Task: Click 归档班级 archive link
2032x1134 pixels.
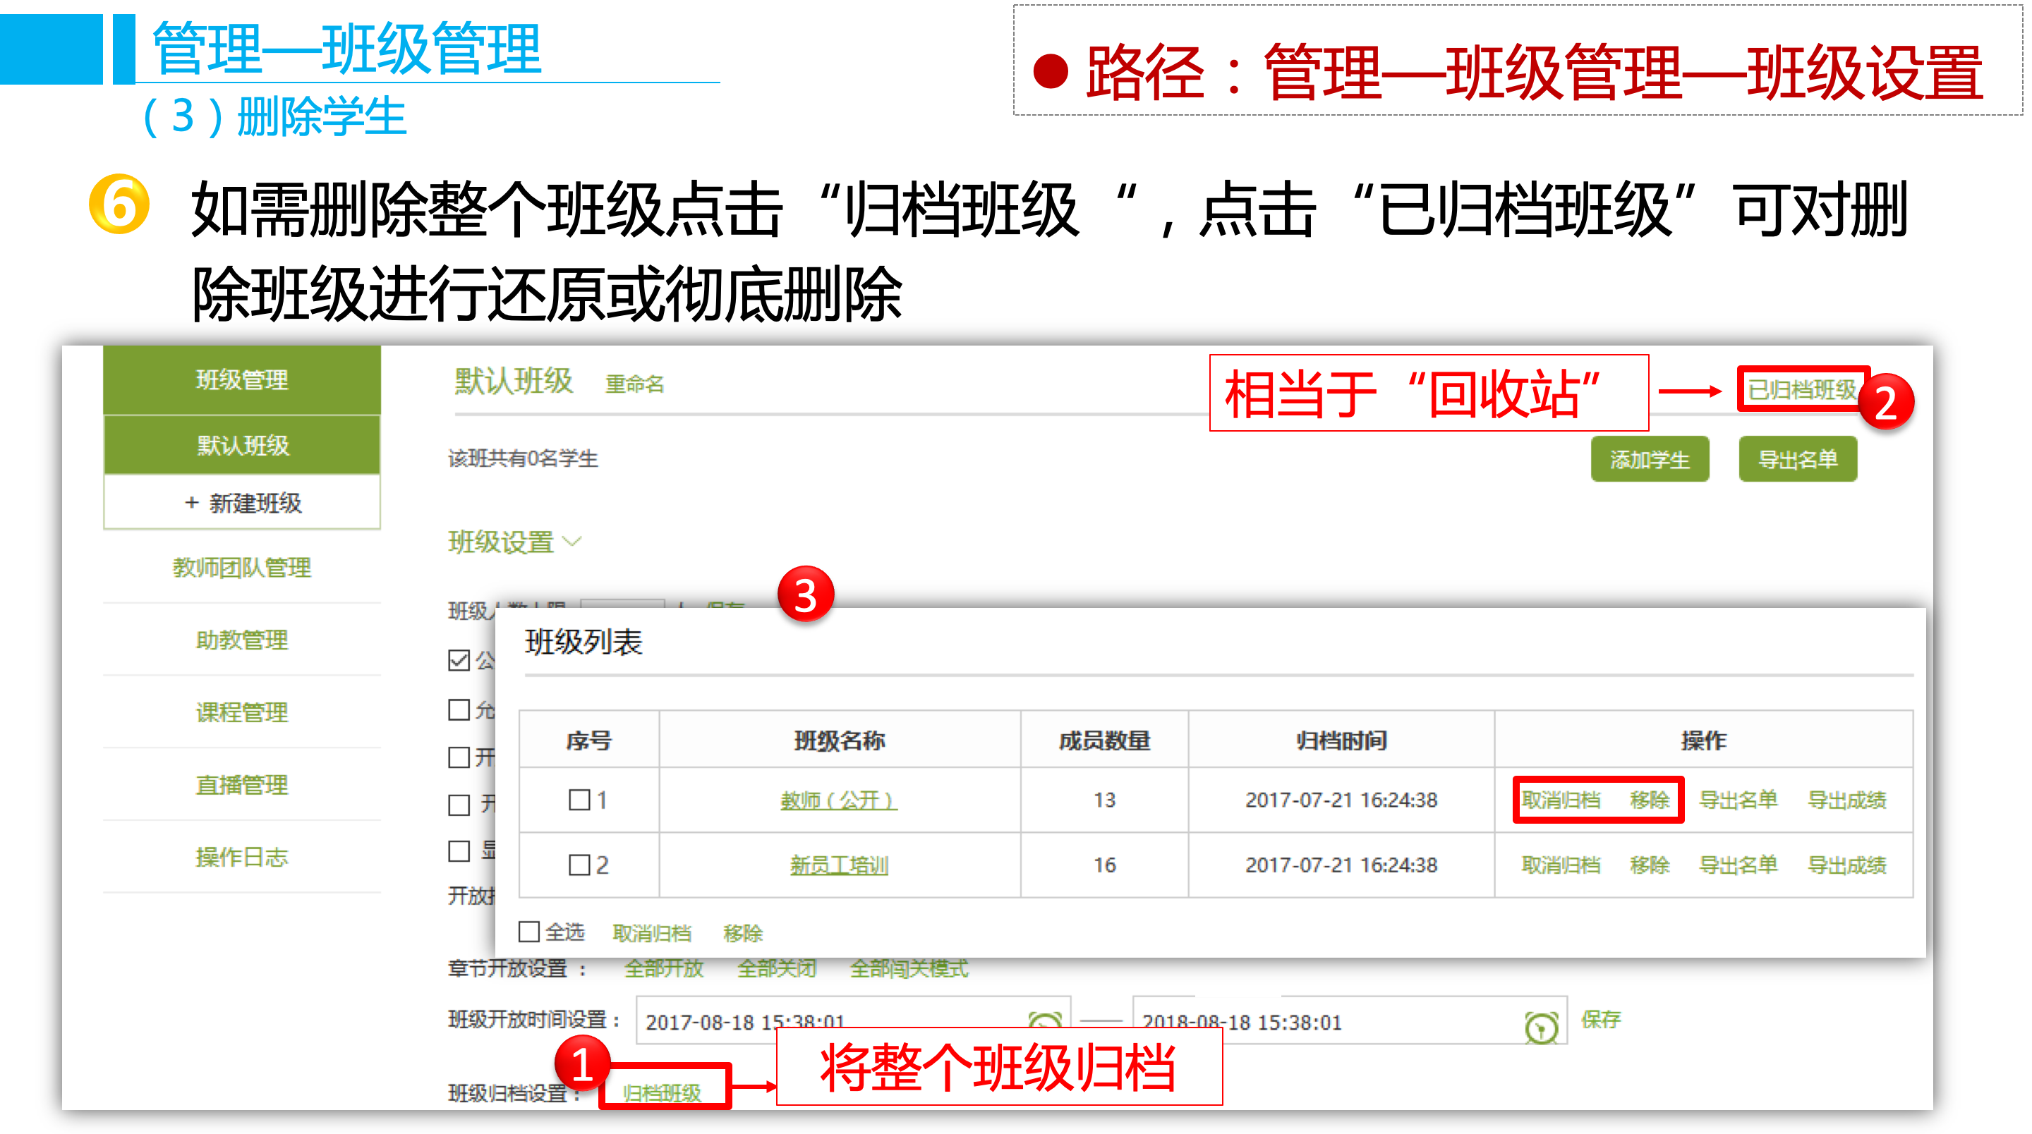Action: pos(661,1092)
